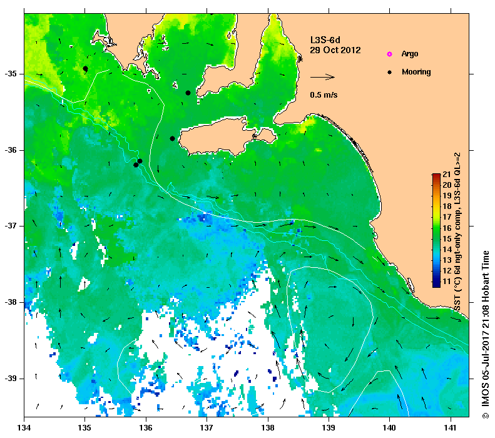Click the 'Mooring' legend label
This screenshot has width=495, height=438.
416,72
